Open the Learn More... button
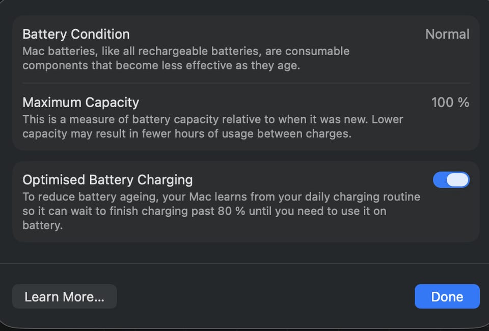The height and width of the screenshot is (331, 489). (64, 297)
